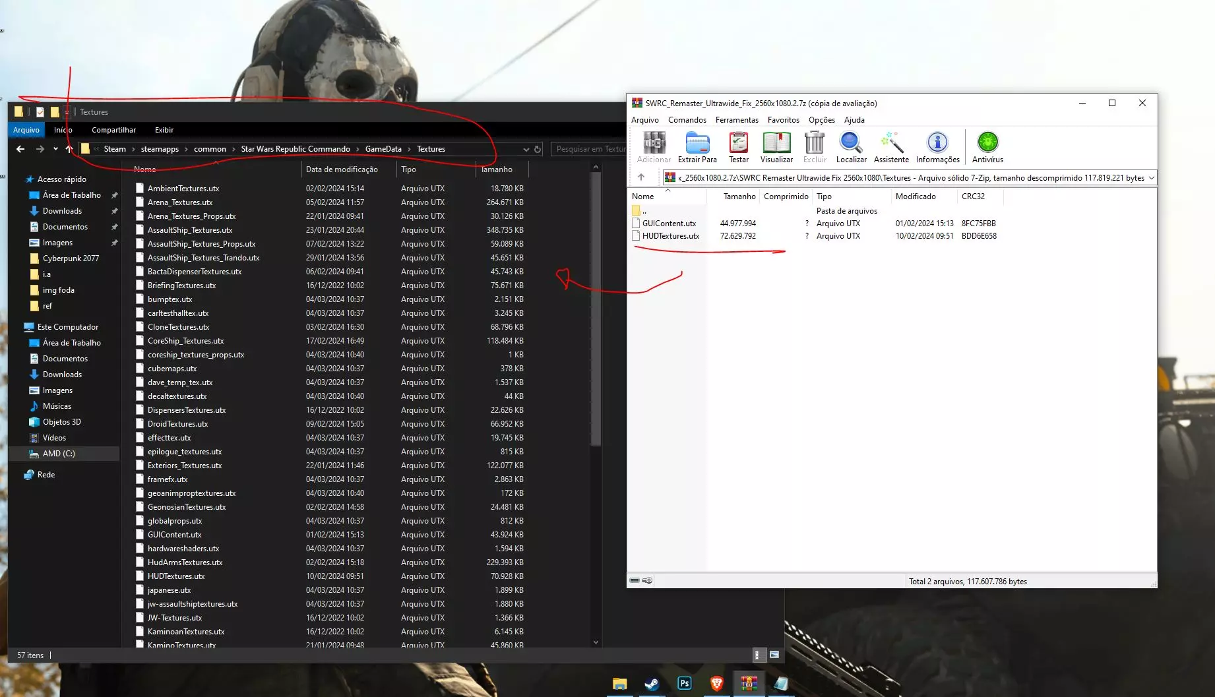Show archive Informações icon
This screenshot has width=1215, height=697.
point(937,147)
